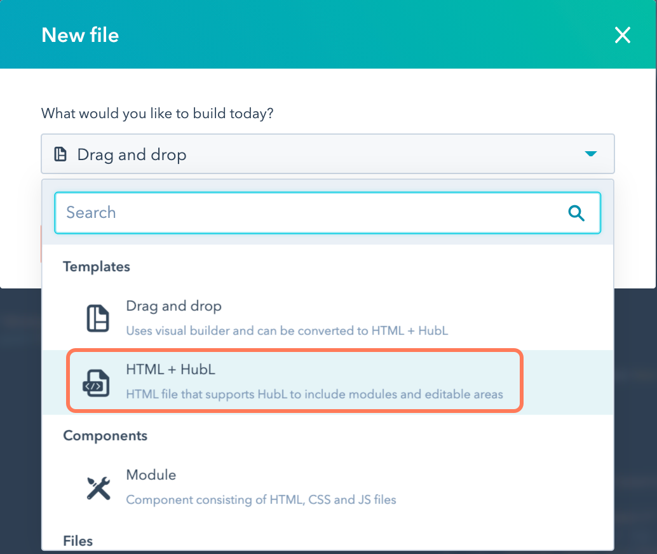Click the document icon in the selected dropdown value
This screenshot has height=554, width=657.
60,154
